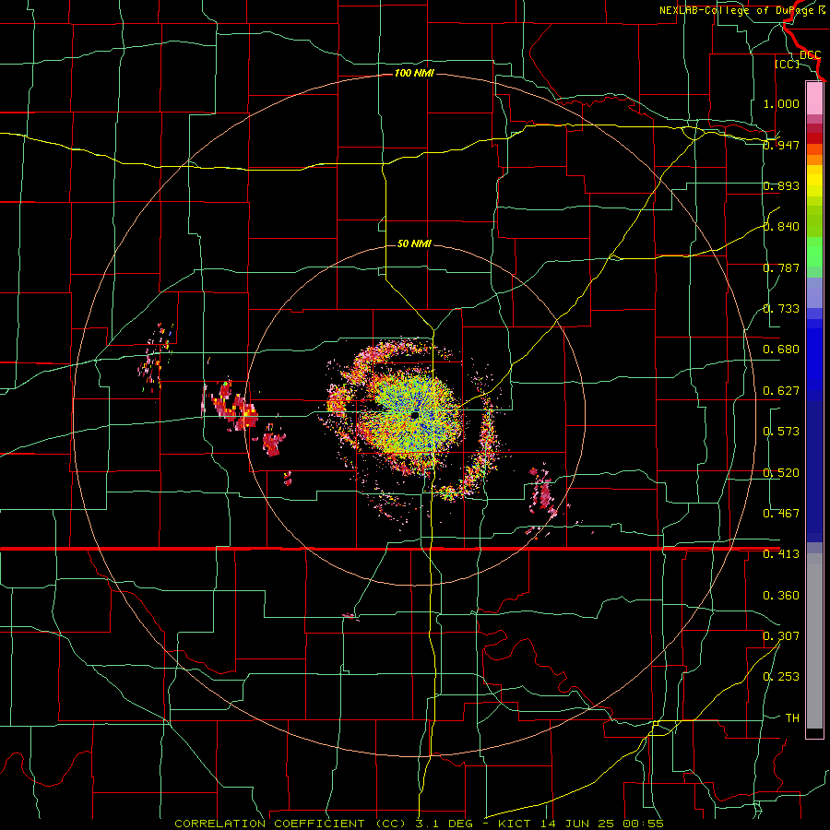Screen dimensions: 830x830
Task: Select the 0.253 legend value
Action: 781,677
